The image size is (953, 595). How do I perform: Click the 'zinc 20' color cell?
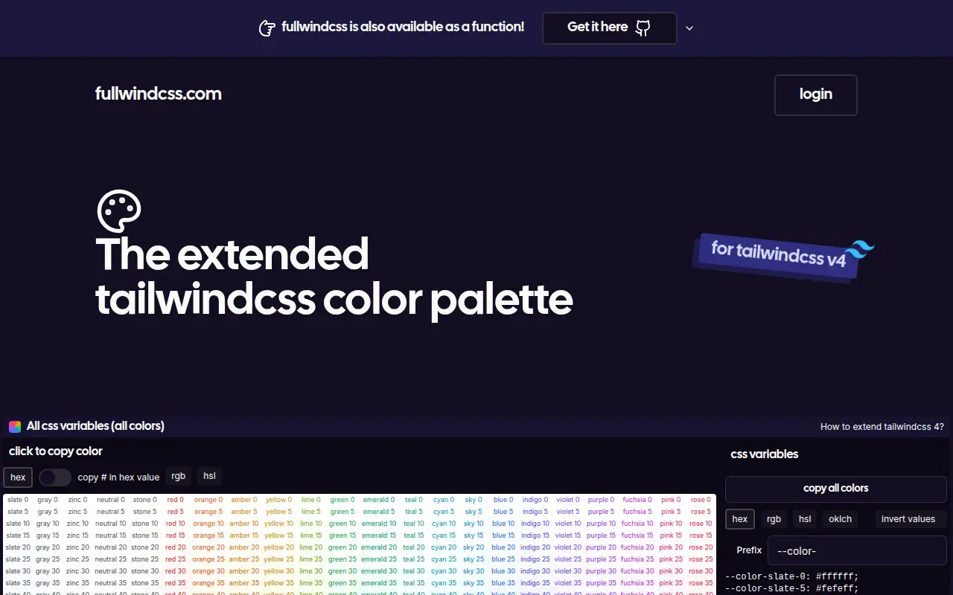tap(77, 547)
